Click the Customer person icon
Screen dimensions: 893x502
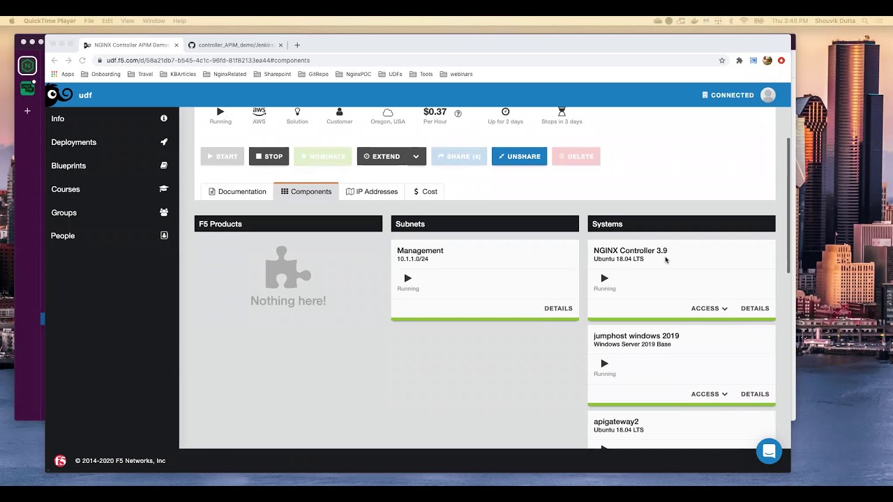340,112
